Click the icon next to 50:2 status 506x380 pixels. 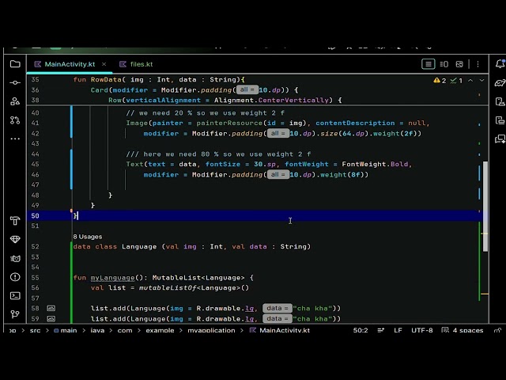point(381,330)
